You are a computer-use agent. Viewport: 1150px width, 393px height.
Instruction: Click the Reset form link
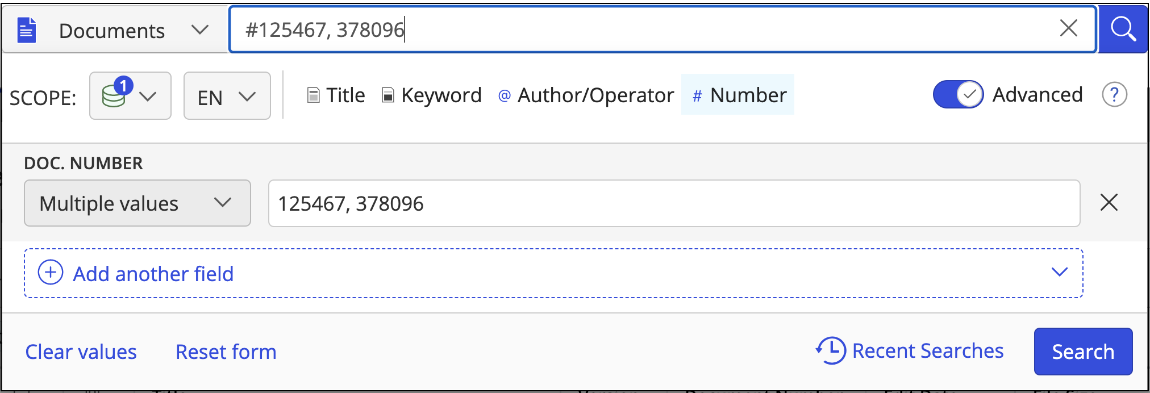tap(226, 352)
